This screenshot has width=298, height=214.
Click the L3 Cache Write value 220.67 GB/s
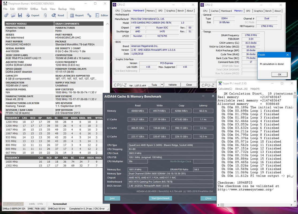159,136
